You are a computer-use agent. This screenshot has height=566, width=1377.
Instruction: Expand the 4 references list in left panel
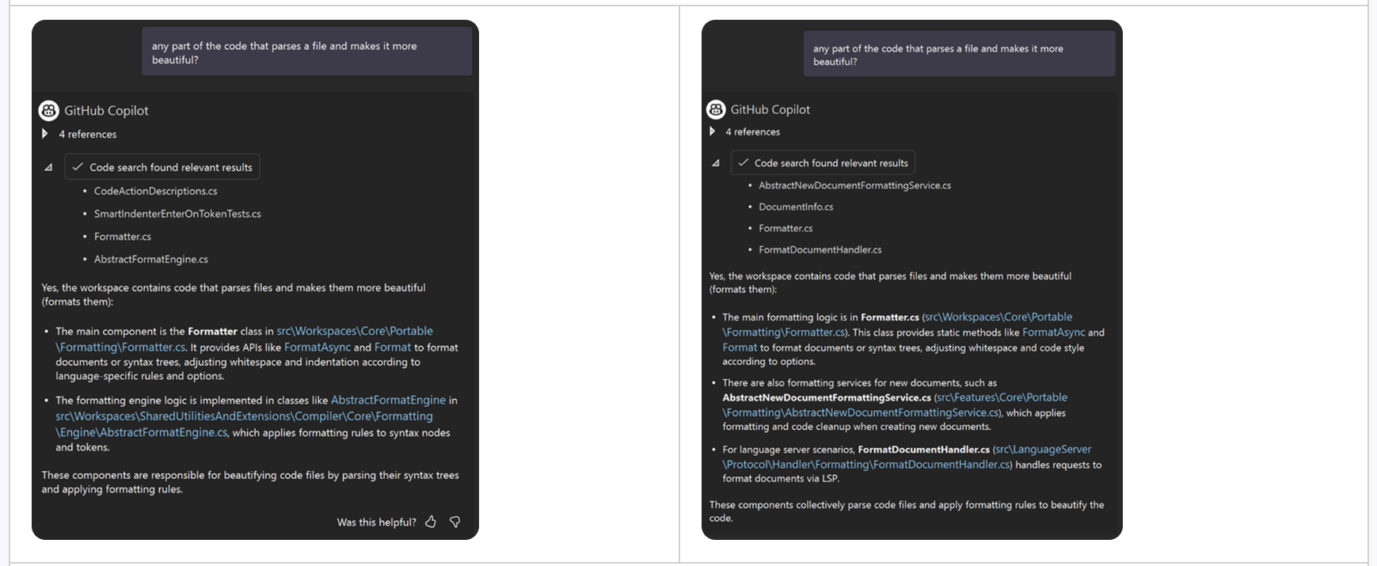click(45, 134)
